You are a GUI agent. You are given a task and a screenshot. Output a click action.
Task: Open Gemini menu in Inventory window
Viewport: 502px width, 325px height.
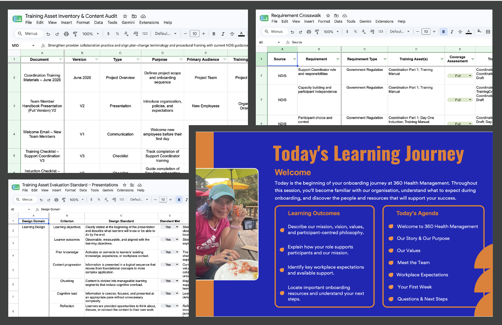128,23
